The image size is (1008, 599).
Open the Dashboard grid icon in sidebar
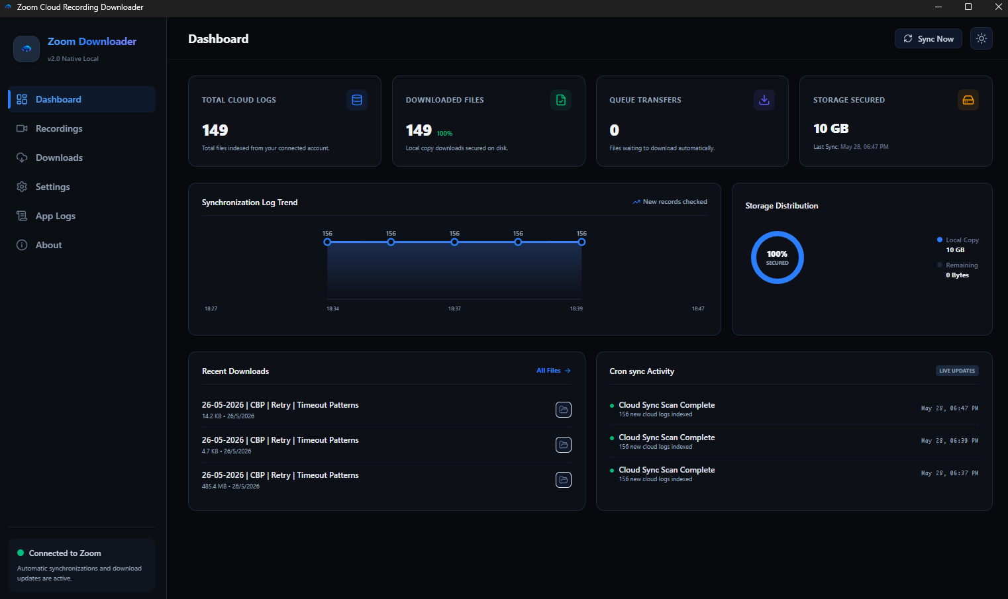(22, 99)
